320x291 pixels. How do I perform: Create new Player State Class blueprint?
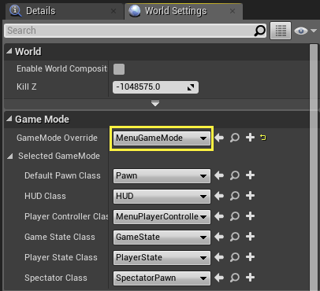tap(250, 257)
